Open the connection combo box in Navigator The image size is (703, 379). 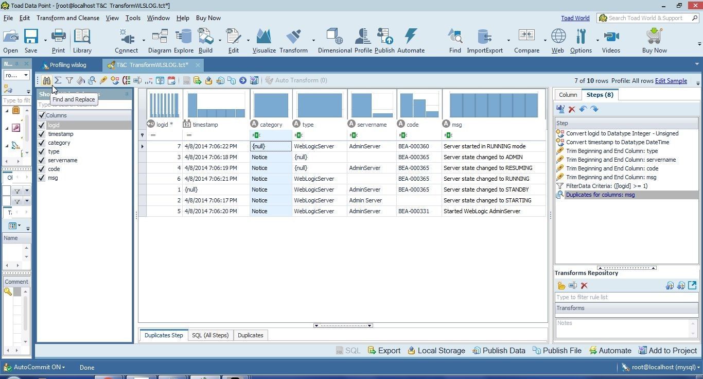click(x=16, y=75)
